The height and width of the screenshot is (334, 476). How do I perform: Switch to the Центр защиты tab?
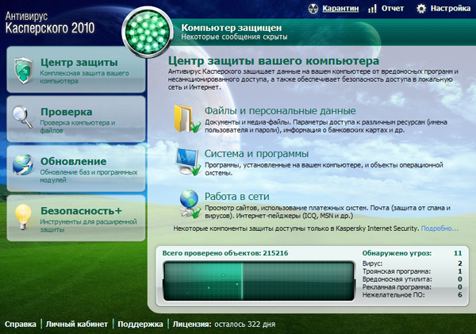[76, 70]
